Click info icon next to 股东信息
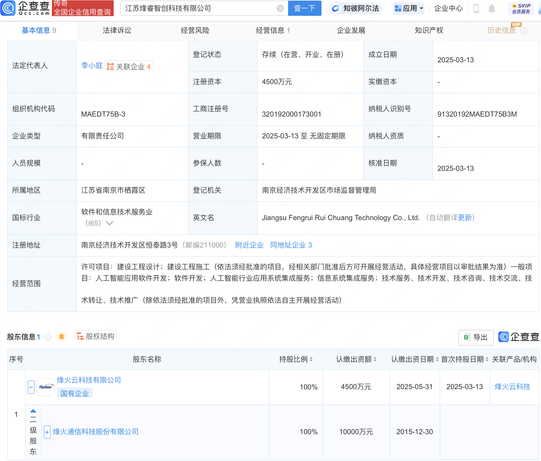The height and width of the screenshot is (461, 541). pos(48,337)
